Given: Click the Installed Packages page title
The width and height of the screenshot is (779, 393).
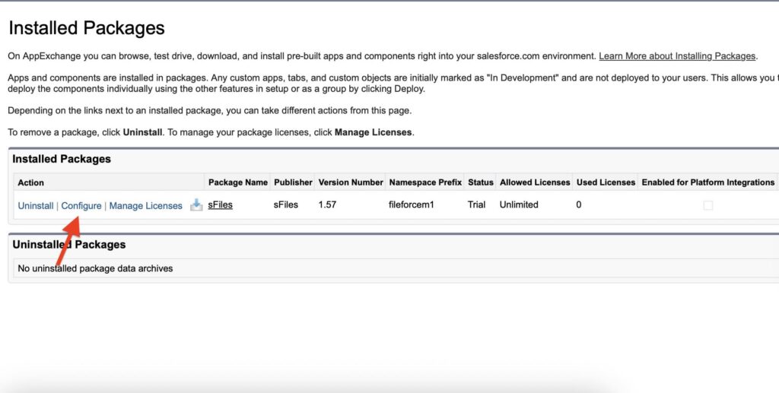Looking at the screenshot, I should coord(87,28).
